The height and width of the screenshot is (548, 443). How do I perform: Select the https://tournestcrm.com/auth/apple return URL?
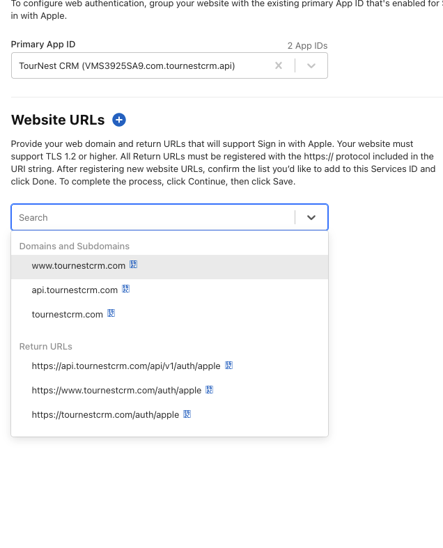coord(105,415)
